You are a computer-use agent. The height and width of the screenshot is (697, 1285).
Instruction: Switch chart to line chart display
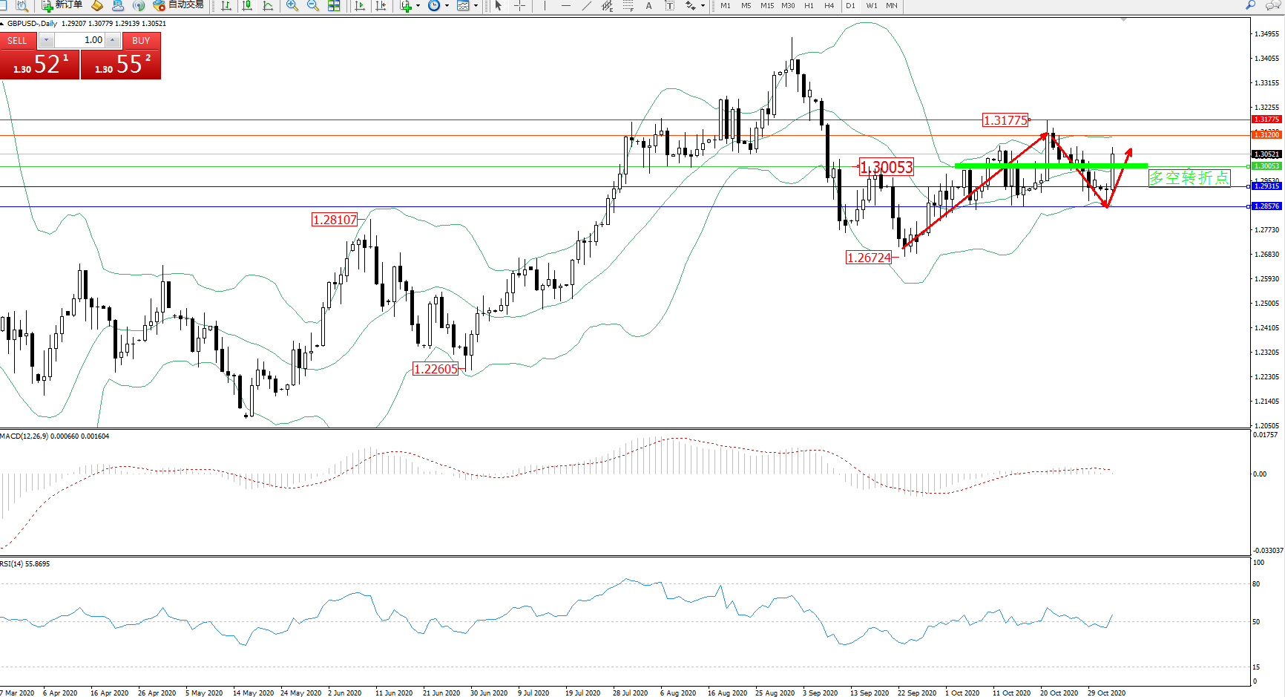[x=268, y=5]
